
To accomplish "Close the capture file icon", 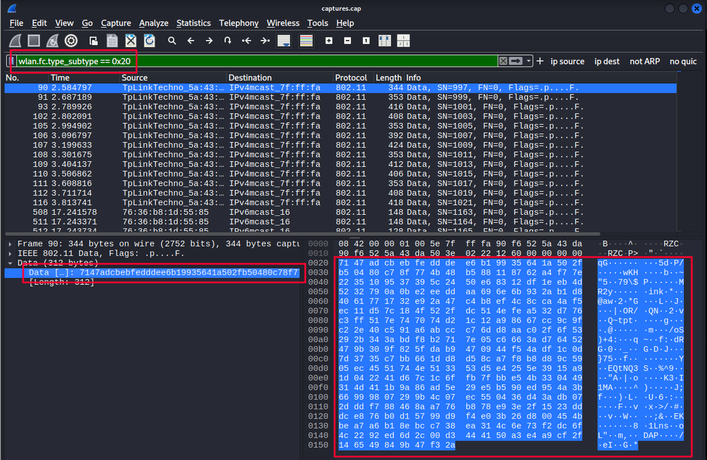I will (131, 41).
